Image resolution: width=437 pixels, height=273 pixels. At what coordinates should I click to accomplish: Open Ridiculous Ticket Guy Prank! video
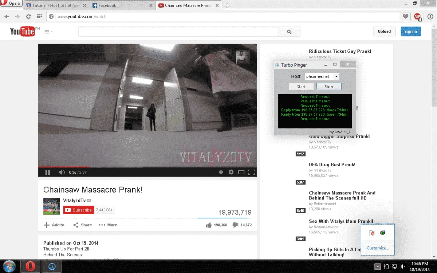pos(340,51)
